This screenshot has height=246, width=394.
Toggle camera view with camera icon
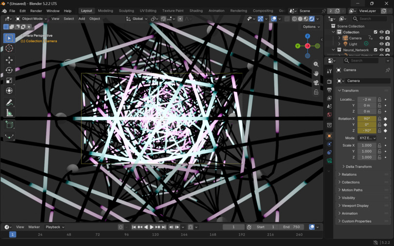tap(316, 83)
